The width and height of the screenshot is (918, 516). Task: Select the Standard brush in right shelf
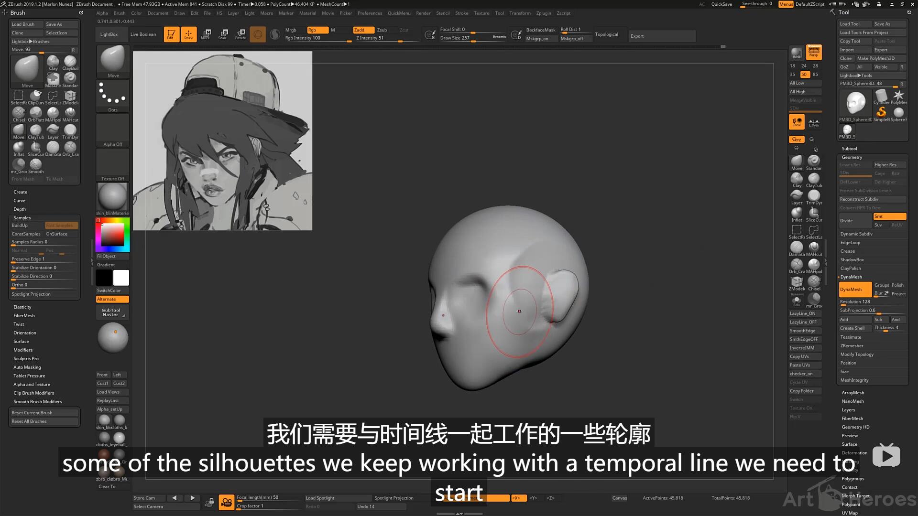814,163
